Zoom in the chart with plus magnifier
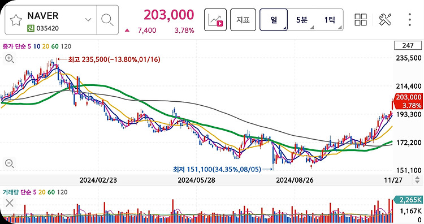Viewport: 424px width, 224px height. coord(10,58)
